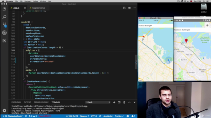This screenshot has width=211, height=118.
Task: Click the iPhone destination field 'Facebook Building 57'
Action: (x=156, y=26)
